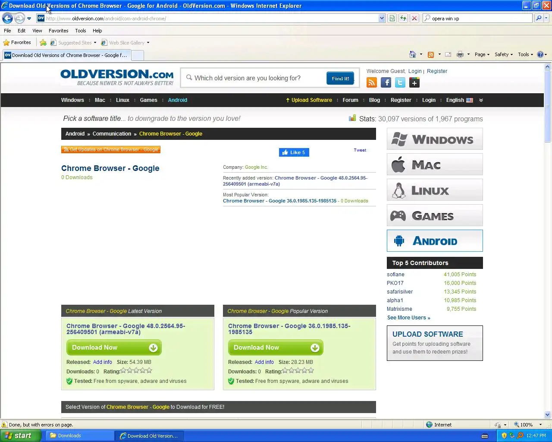Click the Refresh page icon
Viewport: 552px width, 442px height.
pos(403,18)
